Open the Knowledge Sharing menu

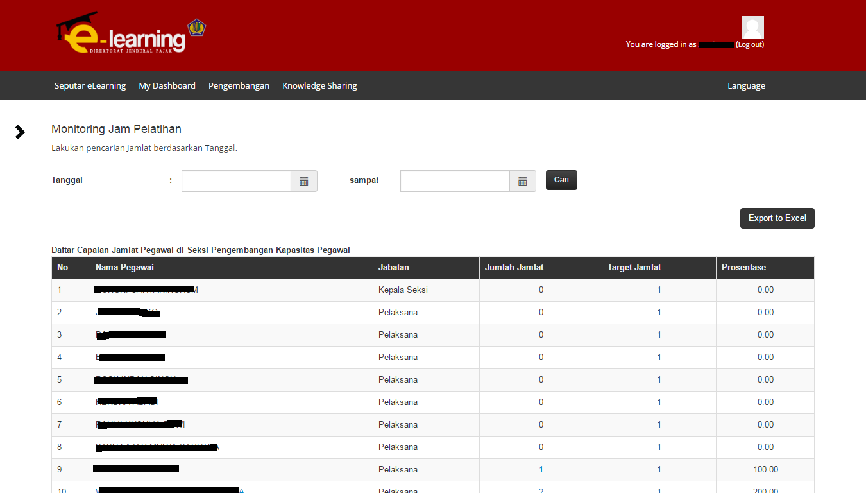point(319,85)
